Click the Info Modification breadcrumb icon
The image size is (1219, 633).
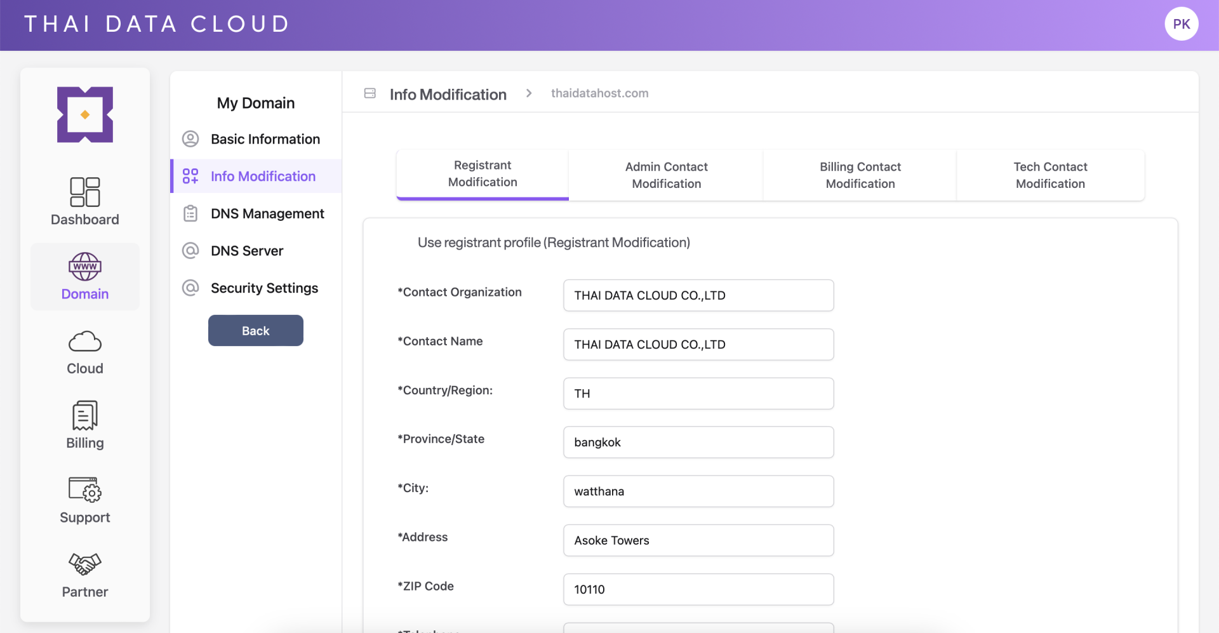[369, 93]
